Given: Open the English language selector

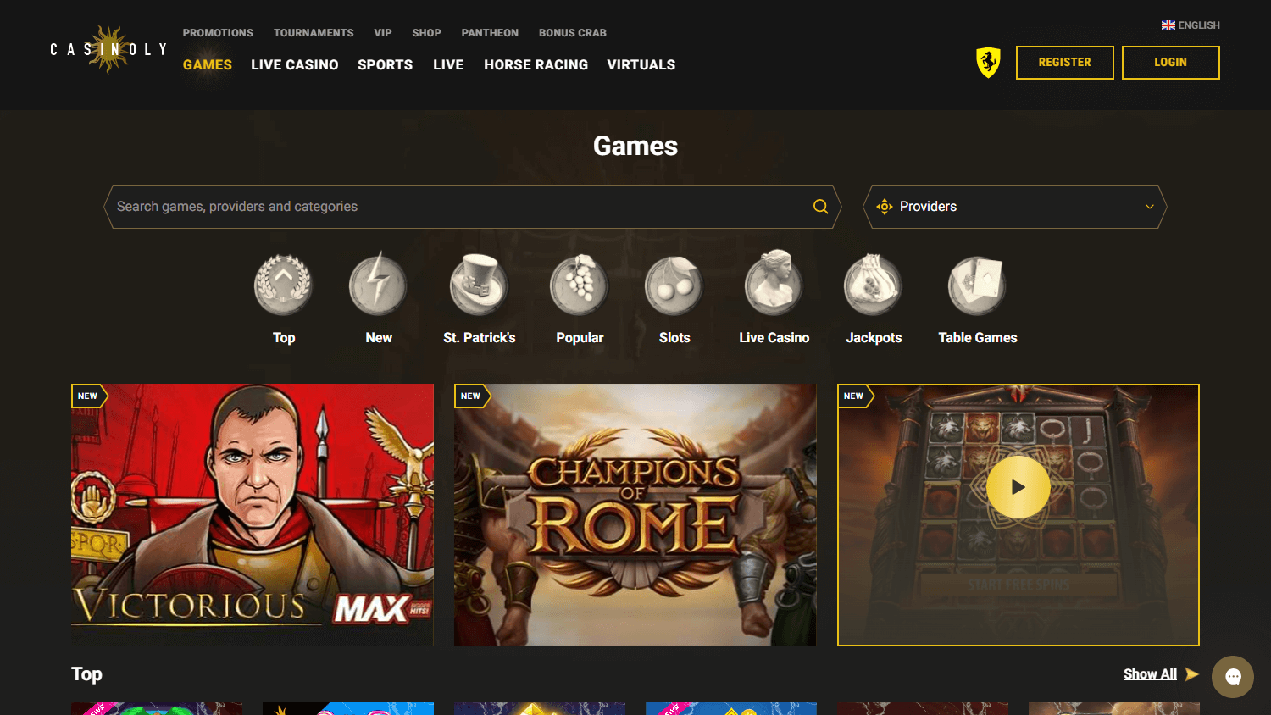Looking at the screenshot, I should (1191, 25).
